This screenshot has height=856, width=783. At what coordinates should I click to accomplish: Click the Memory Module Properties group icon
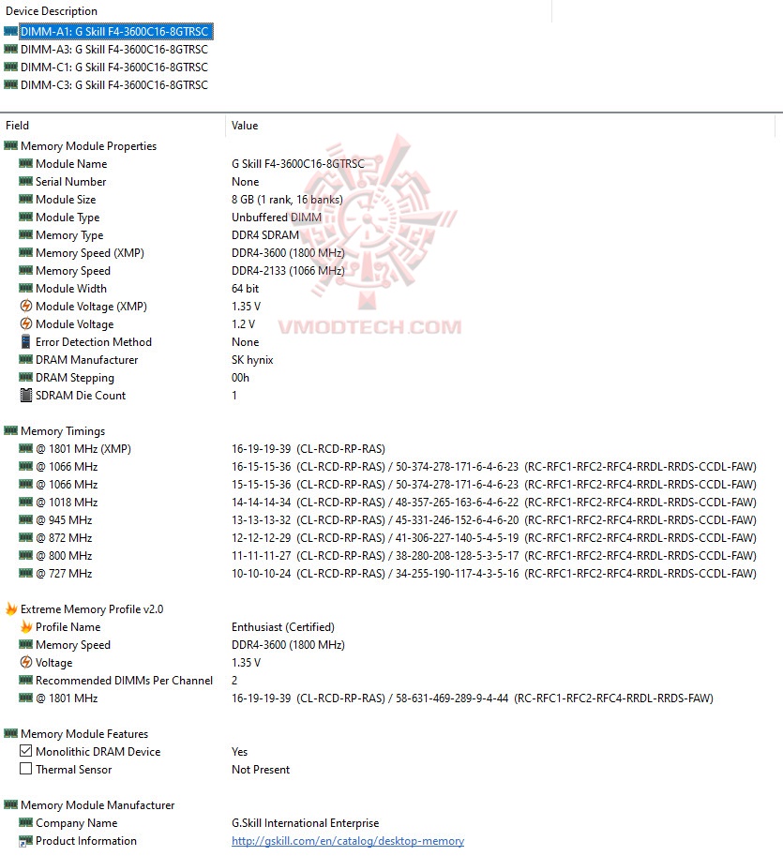[10, 145]
